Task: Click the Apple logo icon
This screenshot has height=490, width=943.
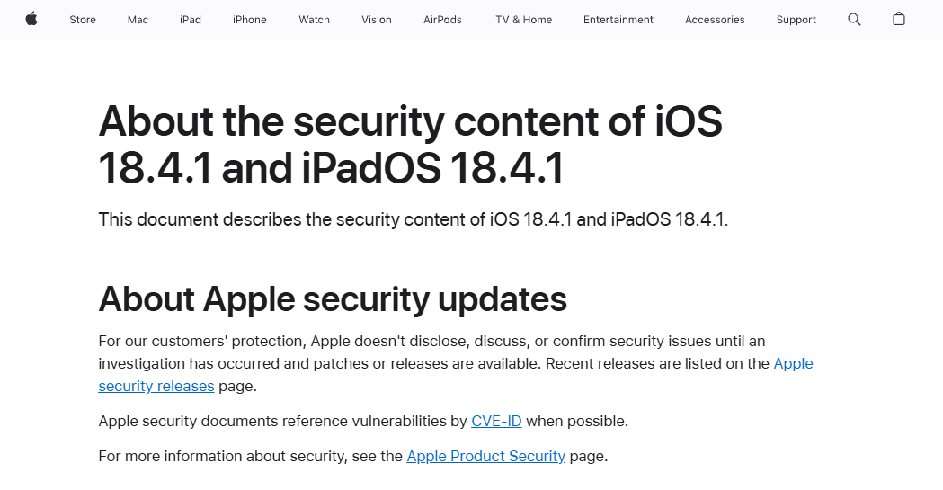Action: 31,19
